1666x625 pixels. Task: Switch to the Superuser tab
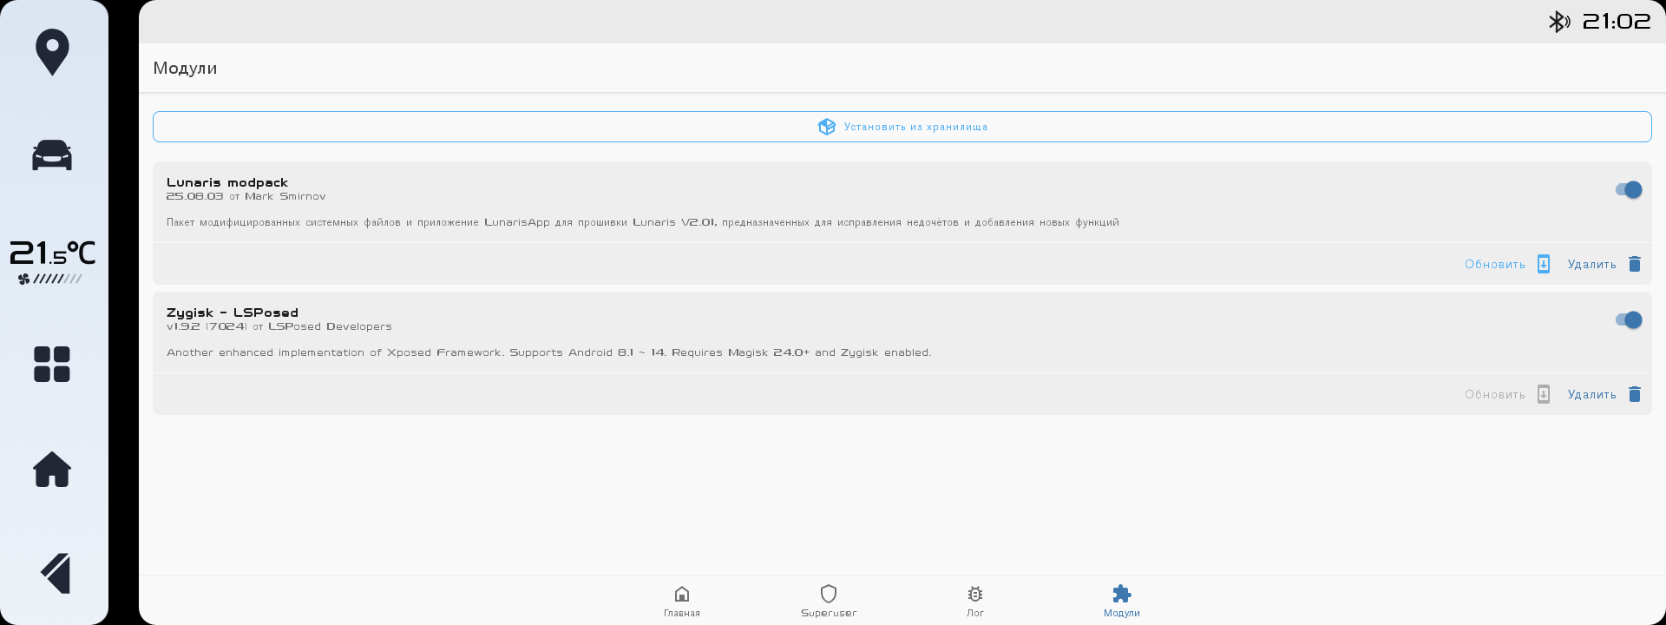(x=829, y=601)
